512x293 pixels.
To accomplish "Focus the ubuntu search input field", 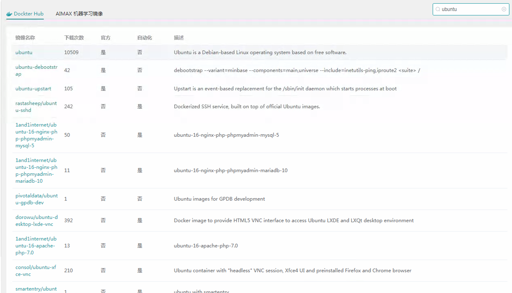I will 471,9.
